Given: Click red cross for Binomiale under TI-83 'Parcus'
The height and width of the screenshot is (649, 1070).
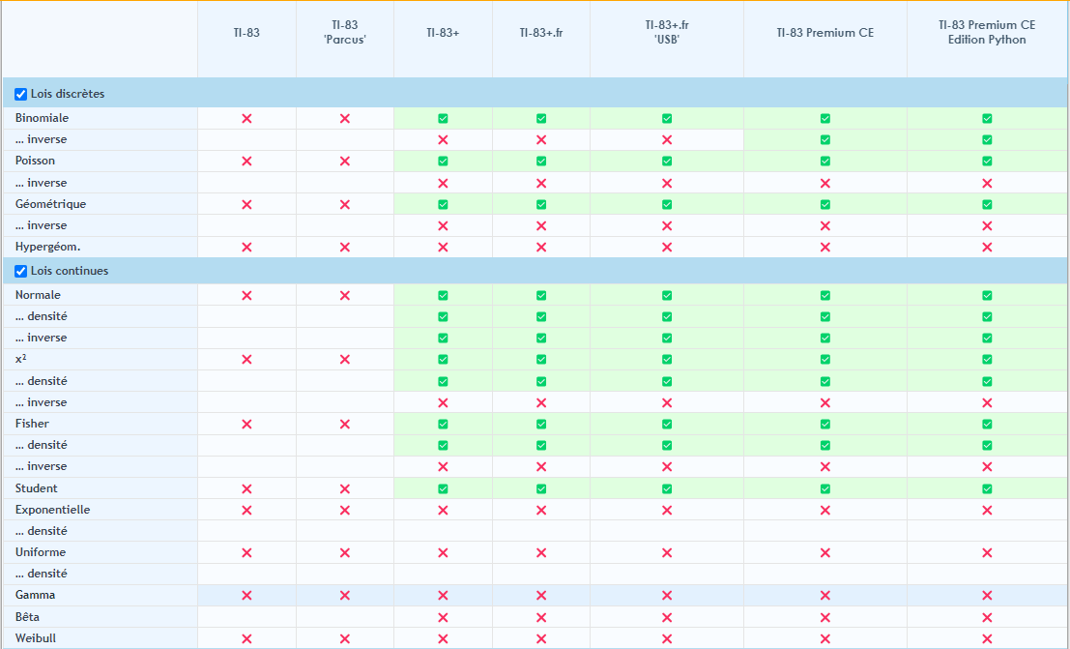Looking at the screenshot, I should point(345,119).
